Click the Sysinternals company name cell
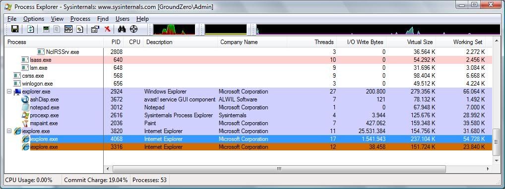505x189 pixels. pyautogui.click(x=233, y=115)
